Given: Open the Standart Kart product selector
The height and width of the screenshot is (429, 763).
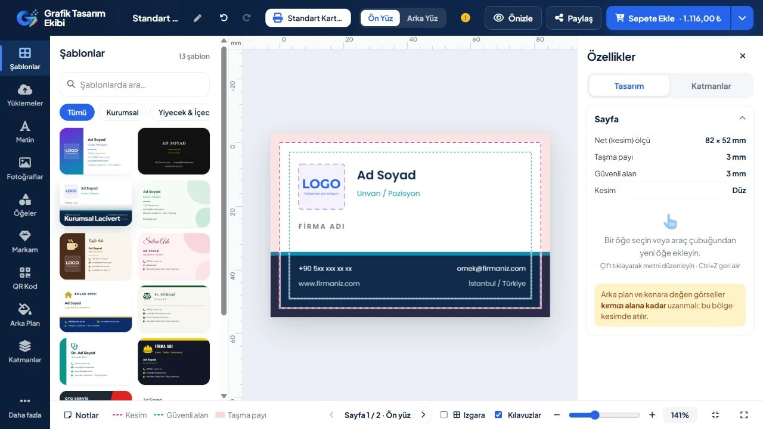Looking at the screenshot, I should (308, 18).
